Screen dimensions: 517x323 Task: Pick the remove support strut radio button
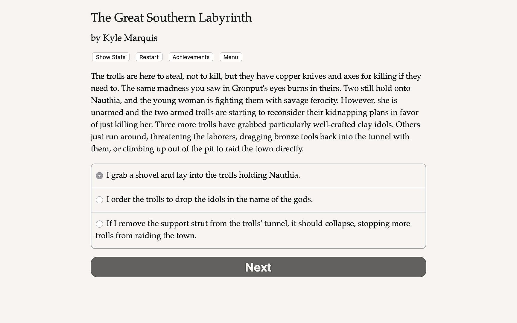pyautogui.click(x=99, y=224)
